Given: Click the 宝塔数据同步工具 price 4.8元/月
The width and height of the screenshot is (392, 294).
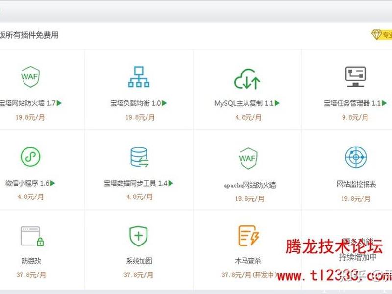Looking at the screenshot, I should (140, 197).
